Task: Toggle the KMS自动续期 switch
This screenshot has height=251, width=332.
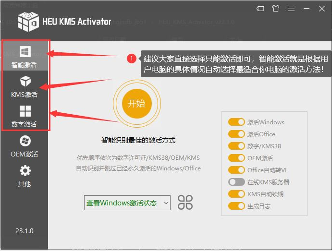Action: click(x=236, y=194)
